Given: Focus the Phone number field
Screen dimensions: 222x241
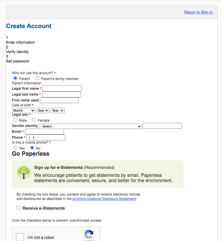Looking at the screenshot, I should (46, 138).
